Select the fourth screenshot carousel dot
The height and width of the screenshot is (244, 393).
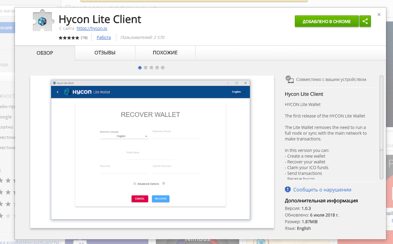pyautogui.click(x=157, y=68)
